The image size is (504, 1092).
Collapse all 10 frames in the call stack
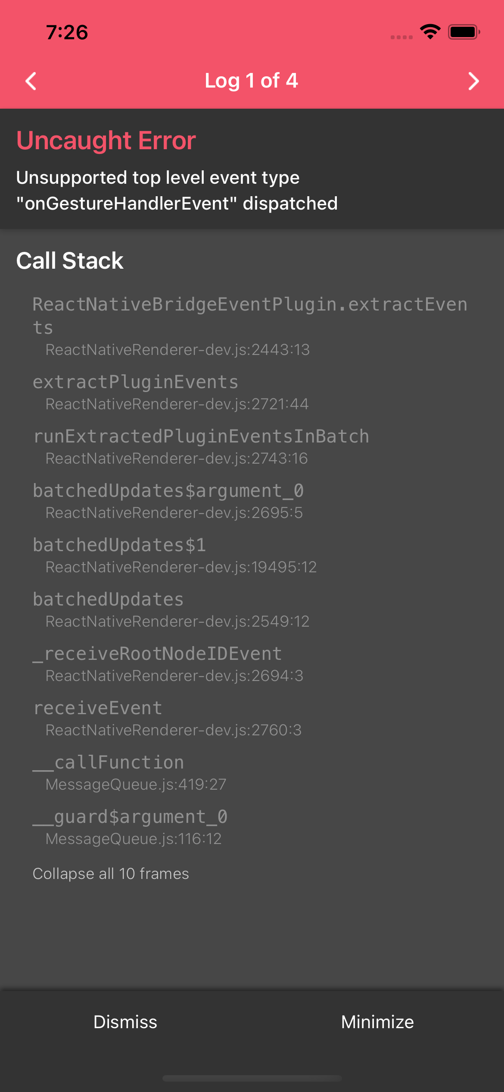pos(111,873)
